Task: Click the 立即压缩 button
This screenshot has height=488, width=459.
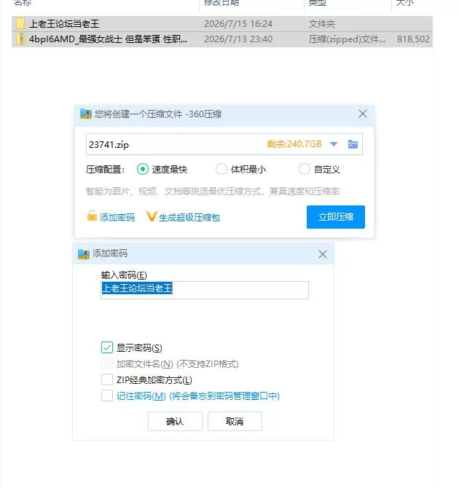Action: (x=336, y=217)
